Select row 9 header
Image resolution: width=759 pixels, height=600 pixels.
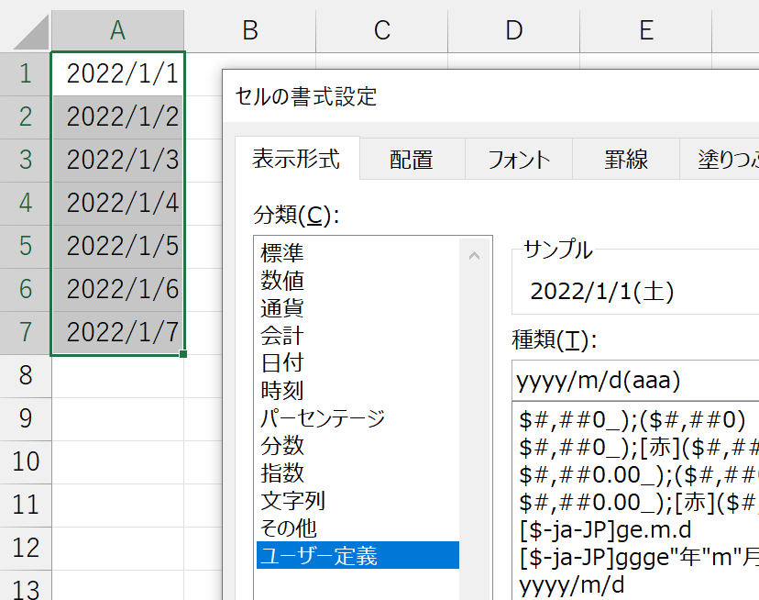pyautogui.click(x=25, y=418)
